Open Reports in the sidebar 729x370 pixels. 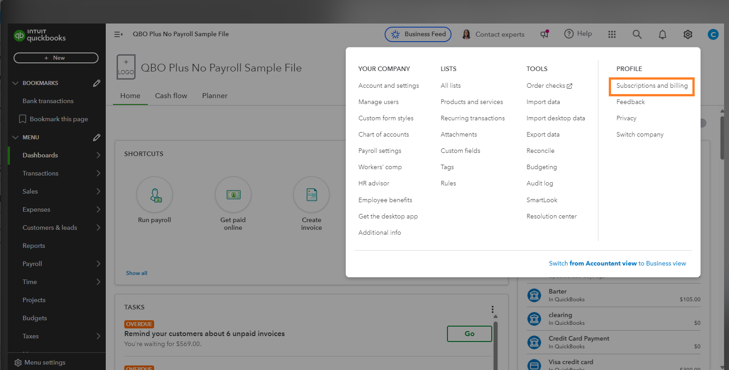(34, 246)
